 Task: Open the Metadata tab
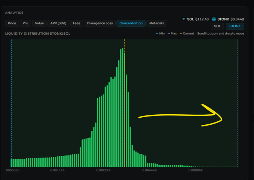pos(157,23)
